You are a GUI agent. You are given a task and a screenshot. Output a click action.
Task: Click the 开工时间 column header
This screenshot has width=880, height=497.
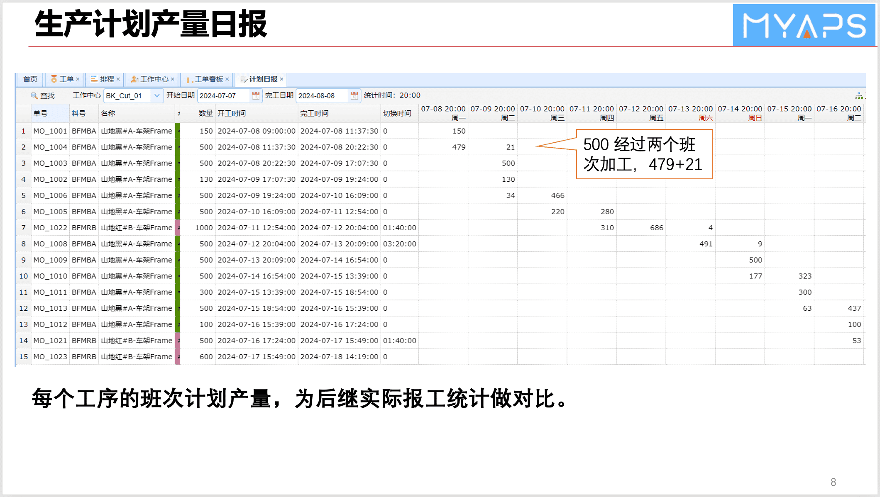coord(232,113)
